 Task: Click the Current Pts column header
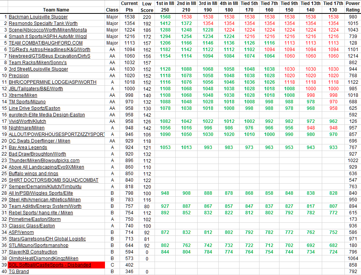129,7
